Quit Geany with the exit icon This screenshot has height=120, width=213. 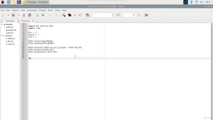(146, 15)
